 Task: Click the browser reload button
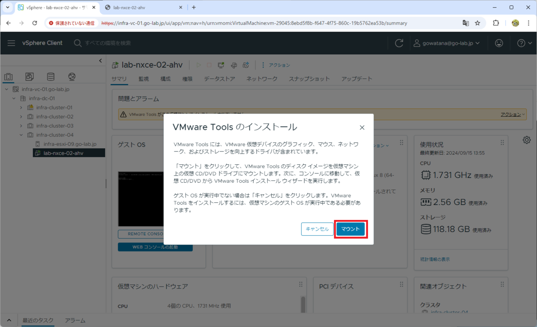pyautogui.click(x=35, y=23)
